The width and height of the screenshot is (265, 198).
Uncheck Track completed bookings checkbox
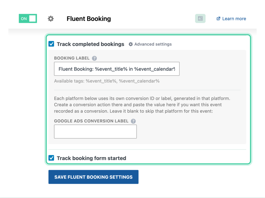[51, 44]
